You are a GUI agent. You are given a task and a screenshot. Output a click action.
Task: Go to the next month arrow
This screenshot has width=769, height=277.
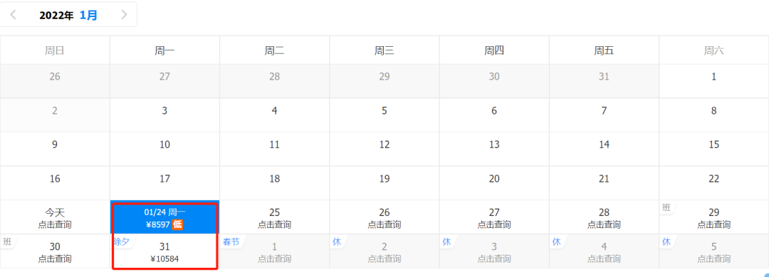pos(124,15)
